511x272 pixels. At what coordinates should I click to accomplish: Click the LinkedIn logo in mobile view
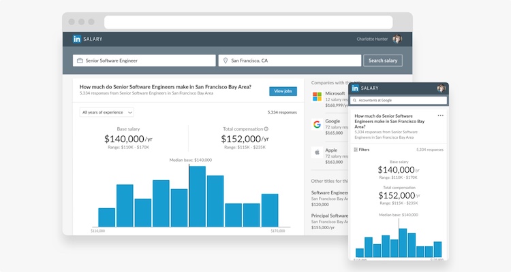355,88
